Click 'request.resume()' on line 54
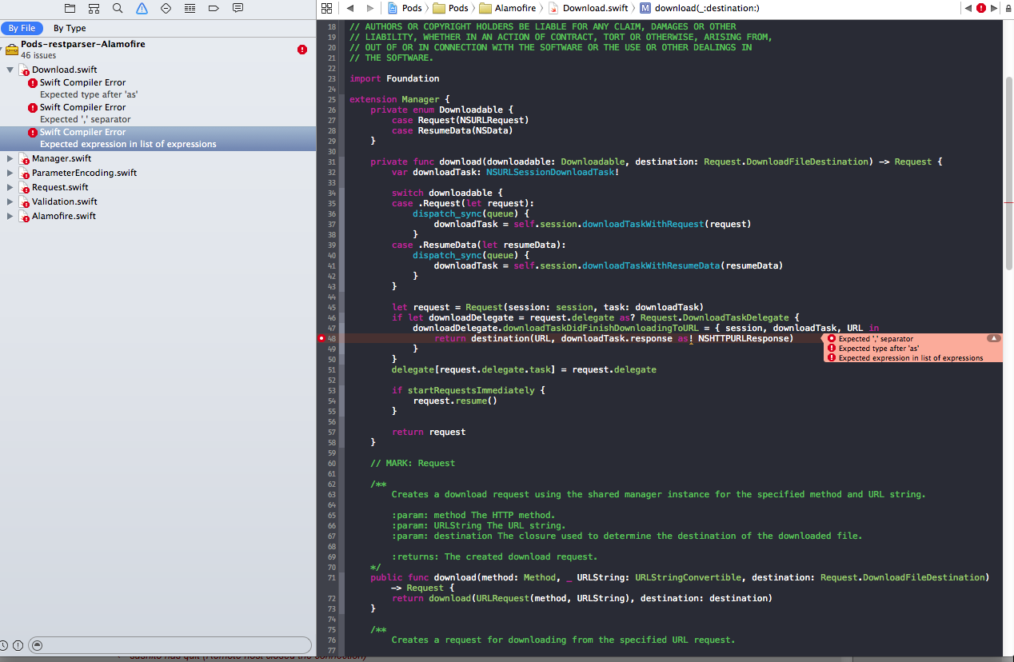This screenshot has width=1014, height=662. coord(455,401)
